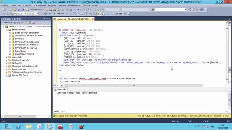Click the Decrease Indent icon
This screenshot has height=130, width=232.
point(117,14)
